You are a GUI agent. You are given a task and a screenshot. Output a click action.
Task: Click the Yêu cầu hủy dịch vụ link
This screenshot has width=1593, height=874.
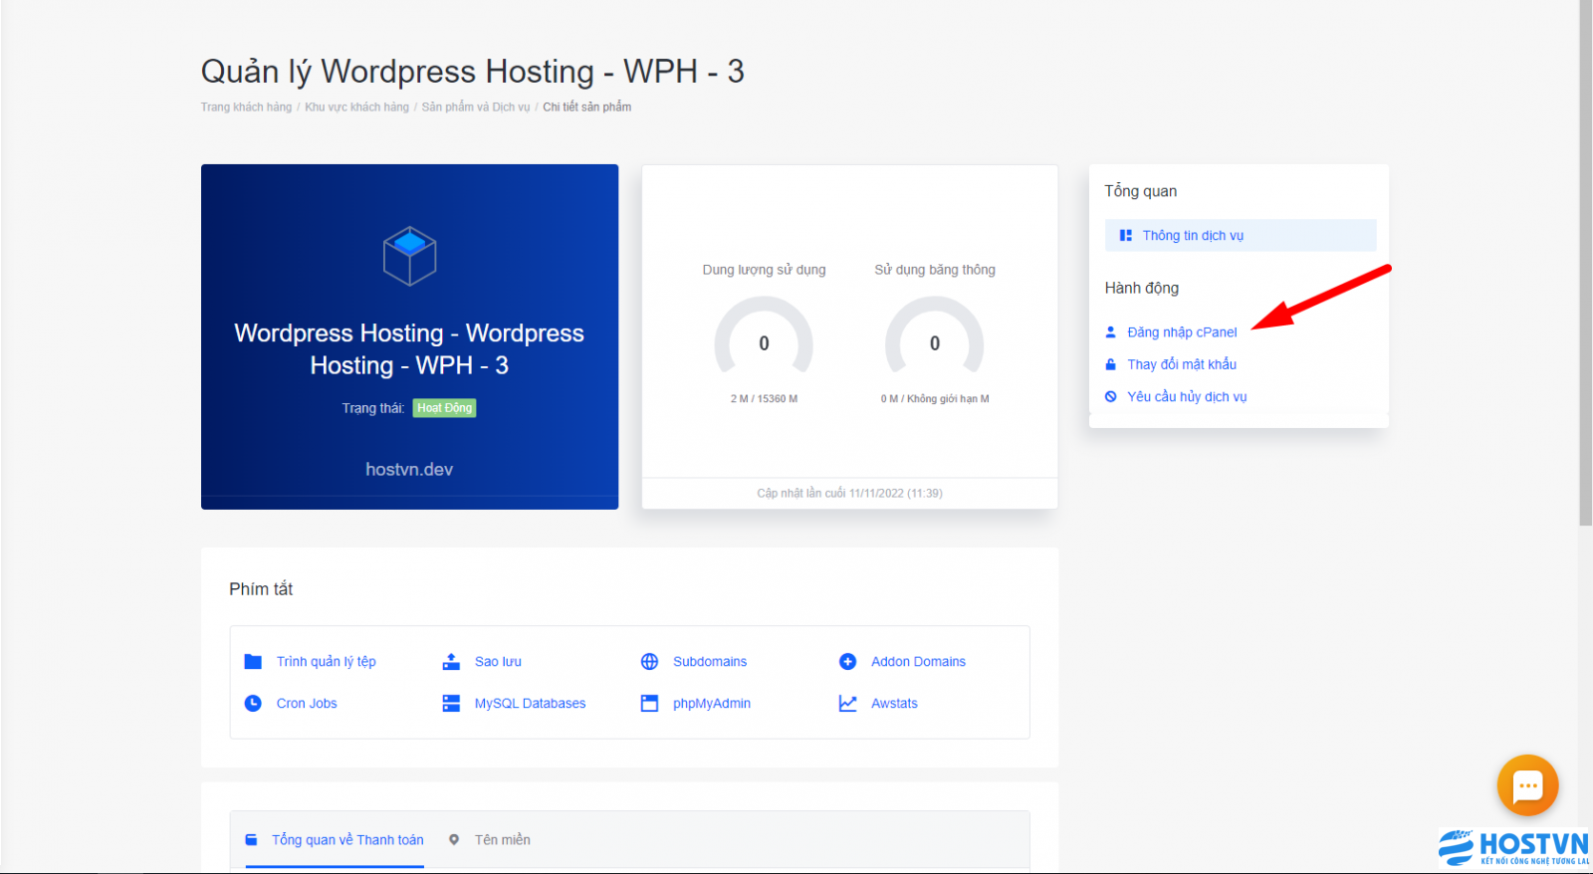(1187, 396)
